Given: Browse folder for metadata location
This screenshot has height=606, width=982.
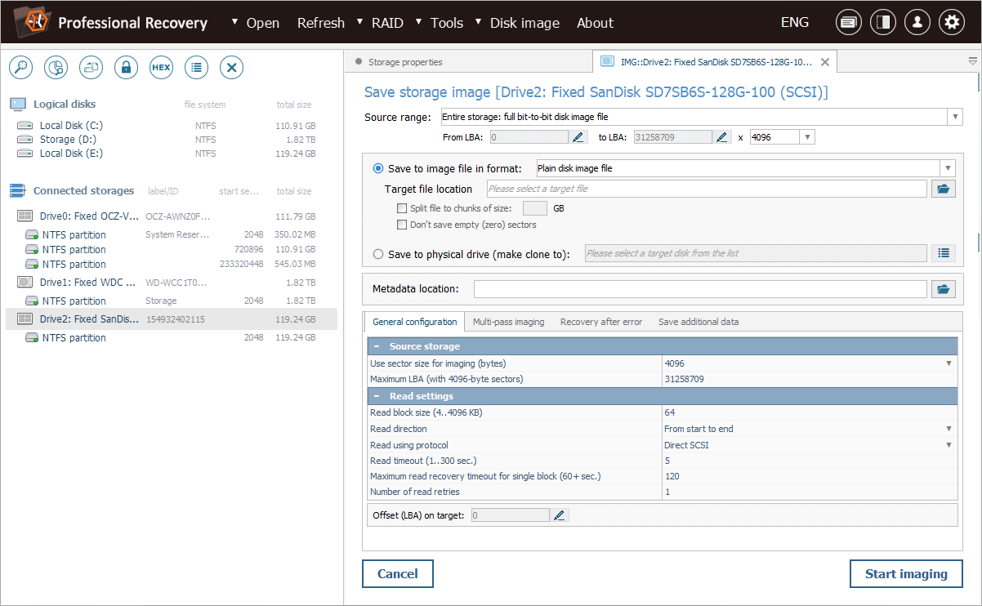Looking at the screenshot, I should (944, 289).
